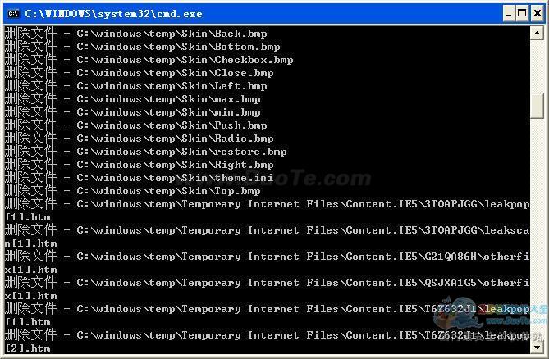Click the Skin\Checkbox.bmp output line

[149, 60]
